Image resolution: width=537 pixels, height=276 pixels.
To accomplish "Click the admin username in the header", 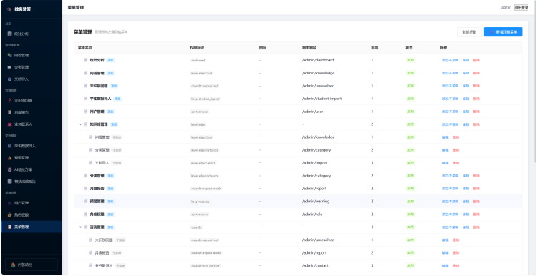I will coord(505,8).
